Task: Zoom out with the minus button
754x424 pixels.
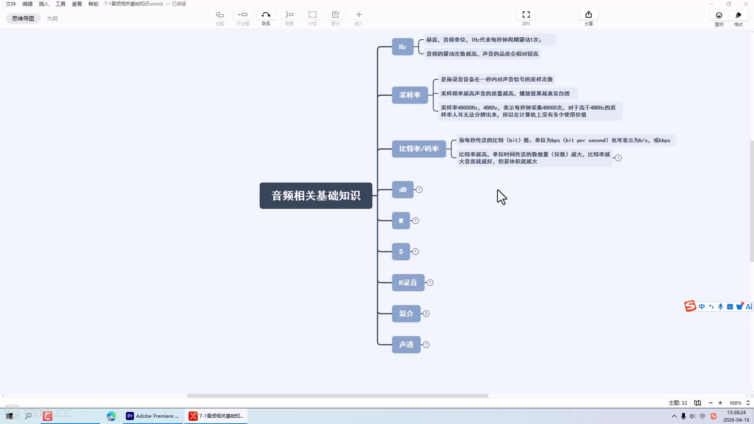Action: [710, 403]
